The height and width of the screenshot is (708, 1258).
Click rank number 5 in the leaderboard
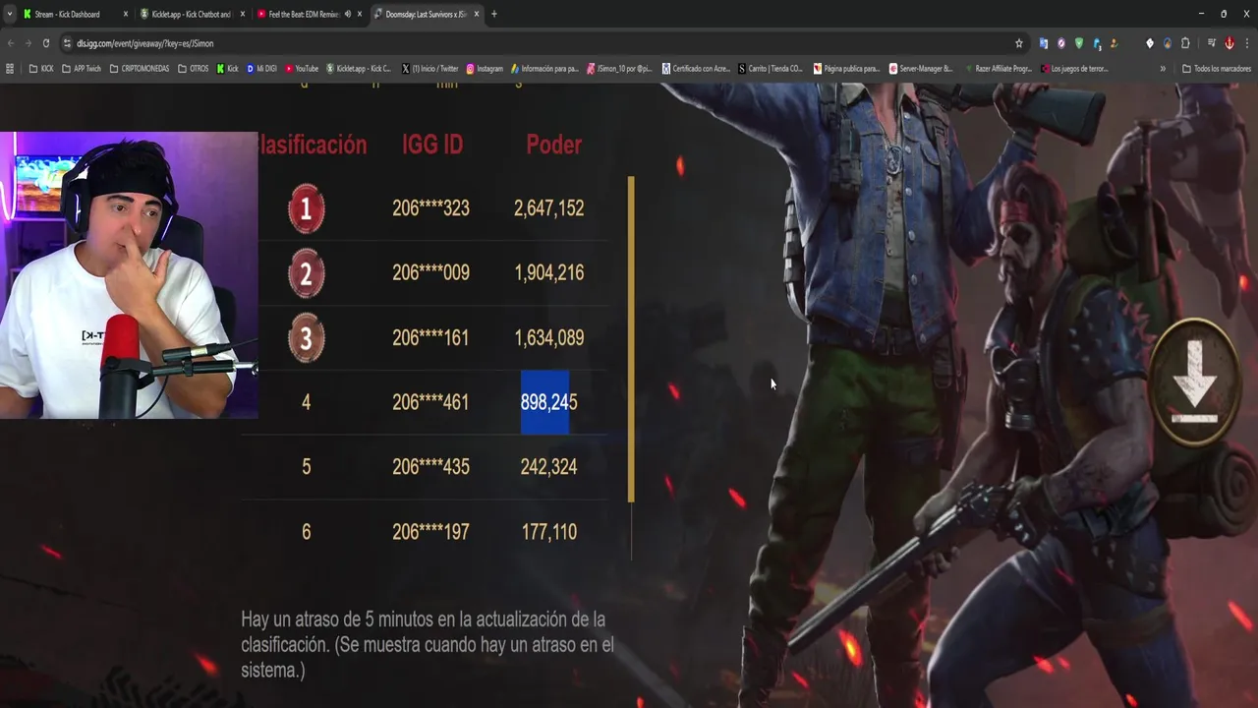click(306, 467)
